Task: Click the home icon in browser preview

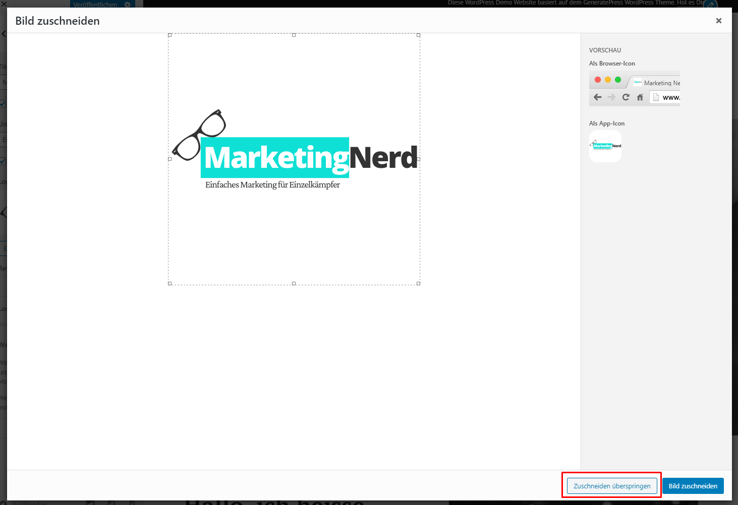Action: coord(640,97)
